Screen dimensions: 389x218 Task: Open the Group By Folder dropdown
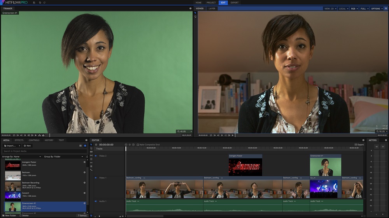click(x=63, y=157)
